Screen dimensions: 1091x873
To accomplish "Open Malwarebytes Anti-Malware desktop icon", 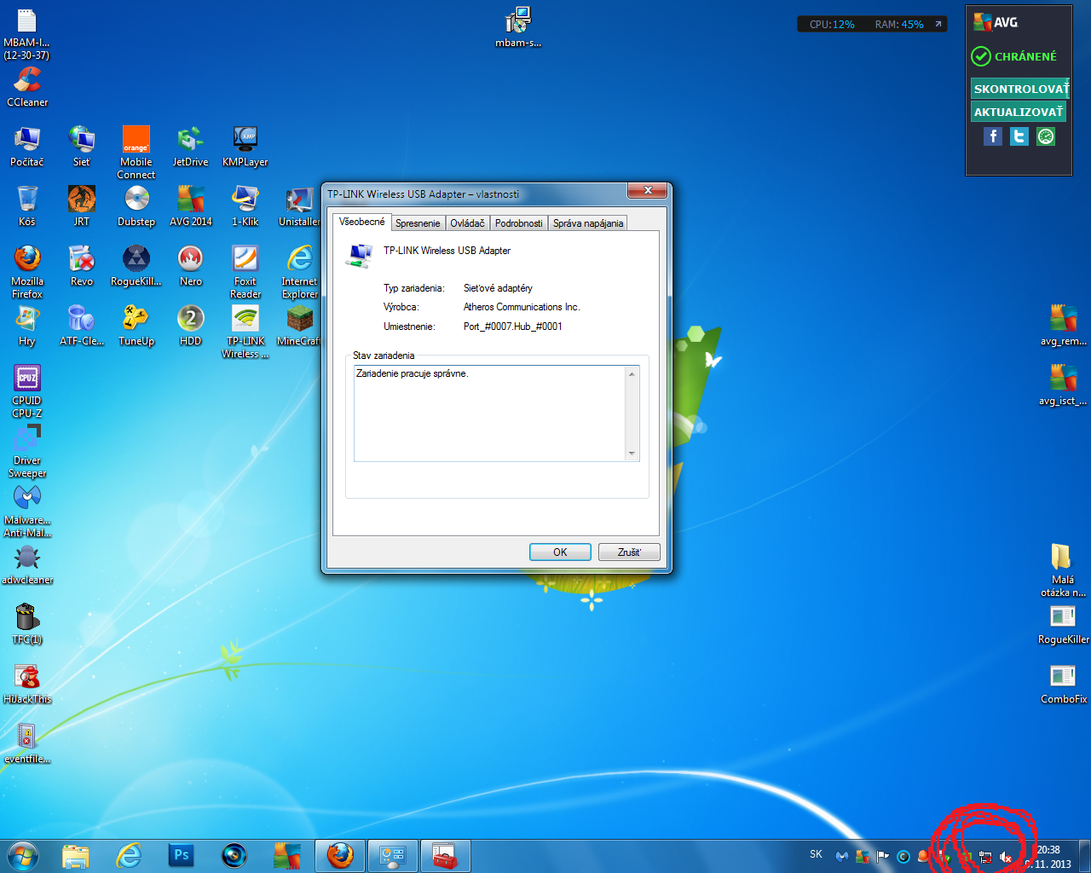I will (x=27, y=510).
